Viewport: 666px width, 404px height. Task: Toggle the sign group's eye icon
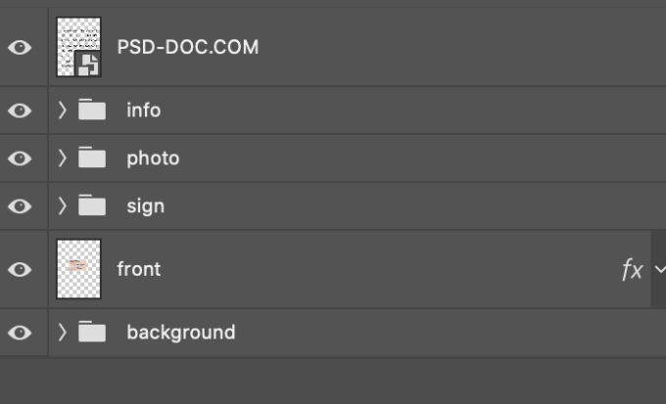[x=20, y=206]
